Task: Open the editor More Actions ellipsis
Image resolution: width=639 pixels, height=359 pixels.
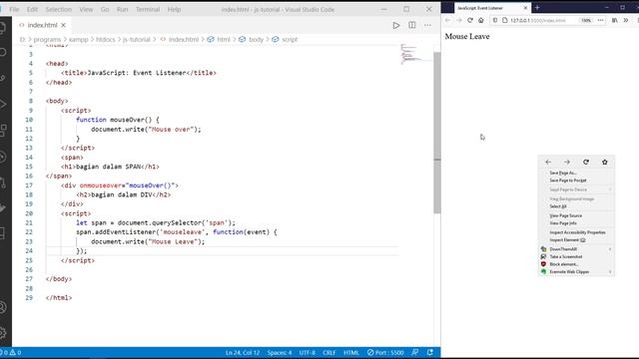Action: pyautogui.click(x=427, y=25)
